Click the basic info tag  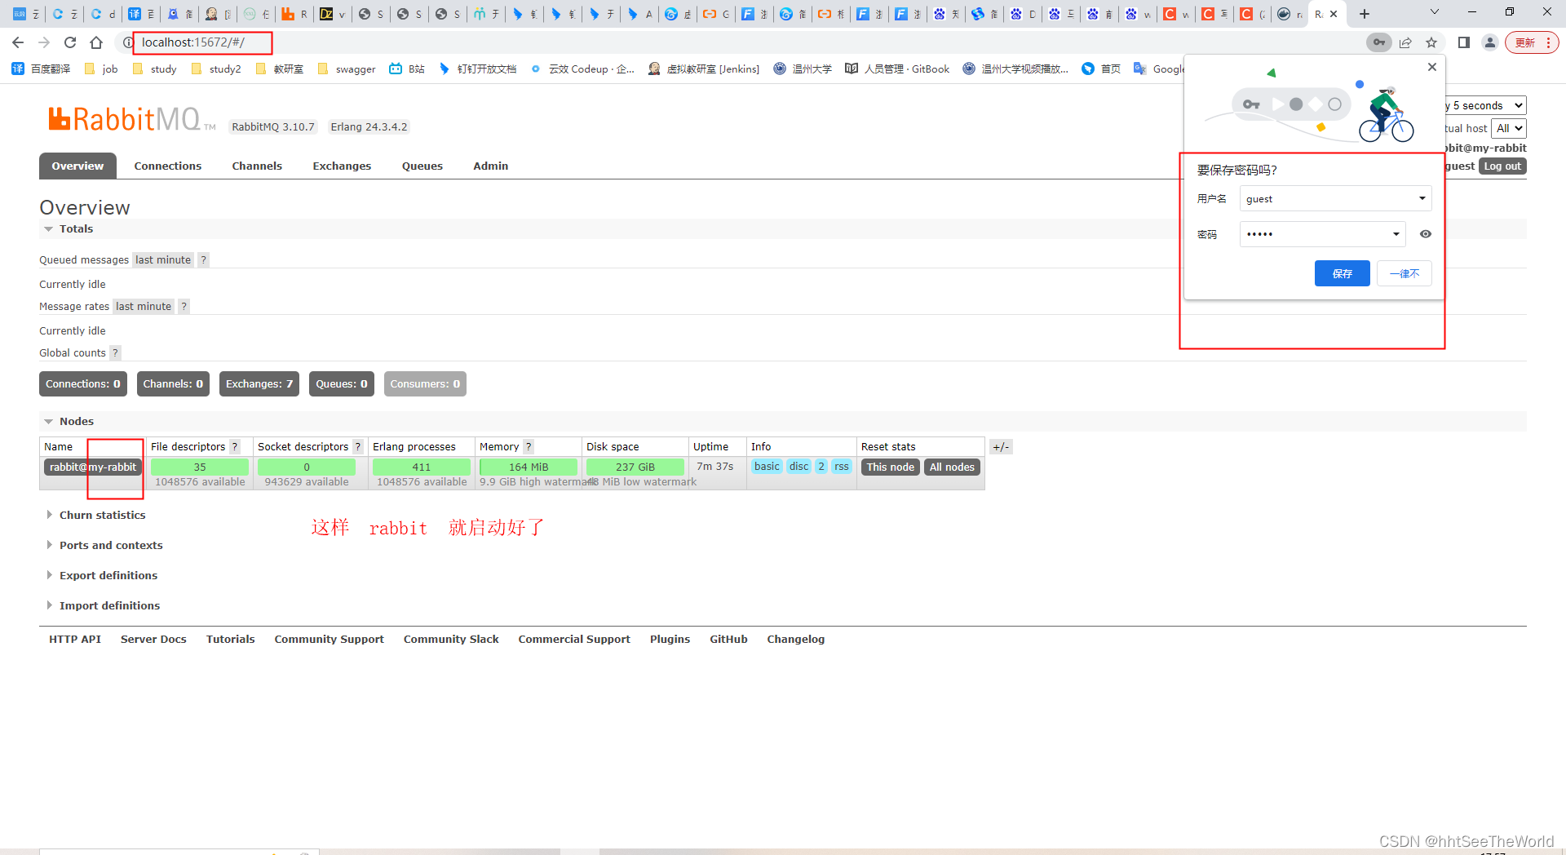(x=767, y=467)
